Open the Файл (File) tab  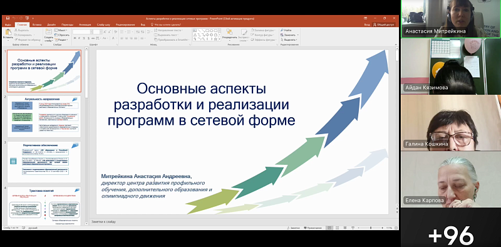(8, 24)
